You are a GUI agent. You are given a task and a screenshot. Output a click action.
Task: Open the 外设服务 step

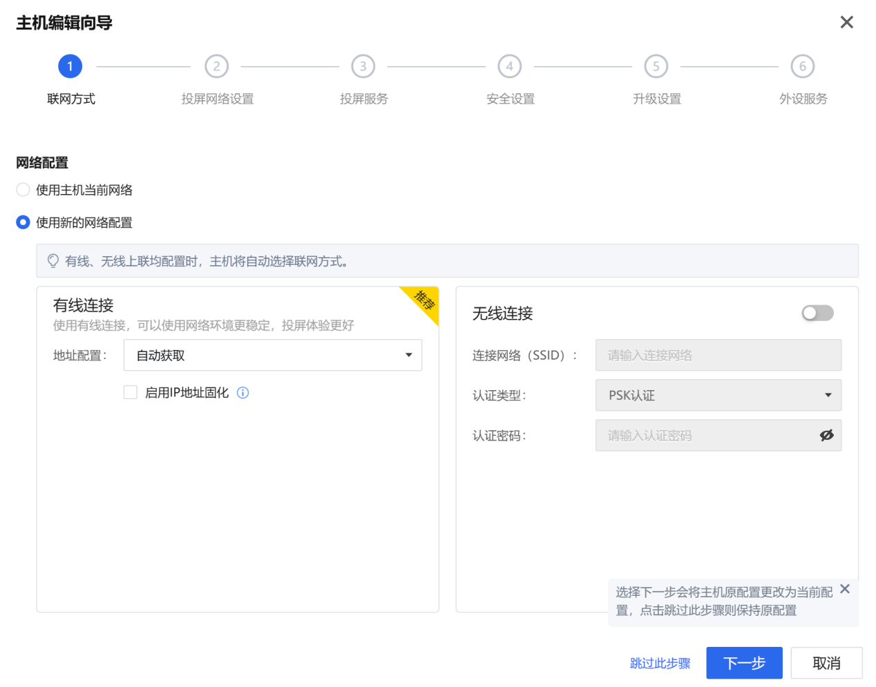[x=803, y=99]
